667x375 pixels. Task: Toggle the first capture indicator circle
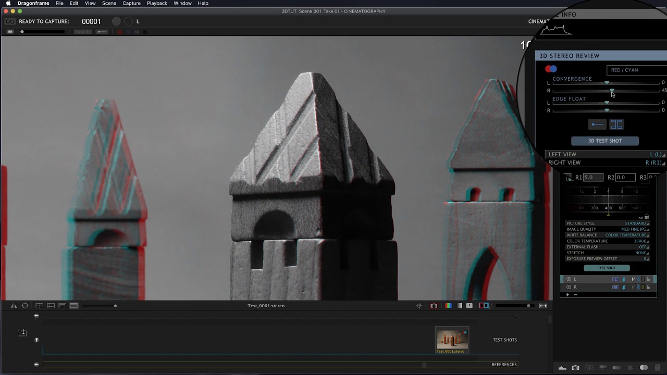click(x=116, y=21)
